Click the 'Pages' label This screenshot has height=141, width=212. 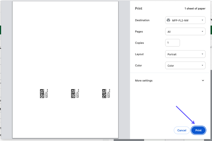click(139, 32)
